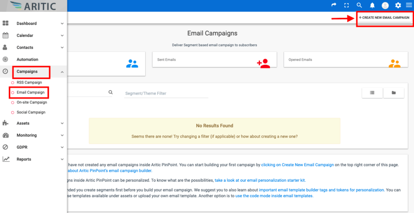Open the notifications bell
The width and height of the screenshot is (414, 213).
pos(372,5)
